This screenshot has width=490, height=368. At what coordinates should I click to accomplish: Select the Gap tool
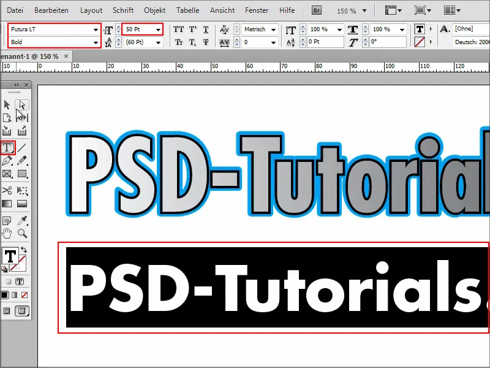click(22, 118)
